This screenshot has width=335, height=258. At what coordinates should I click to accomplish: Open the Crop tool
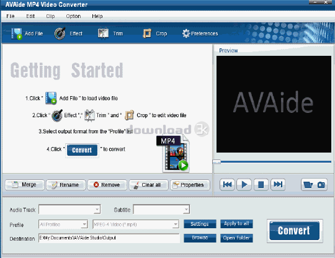(147, 33)
